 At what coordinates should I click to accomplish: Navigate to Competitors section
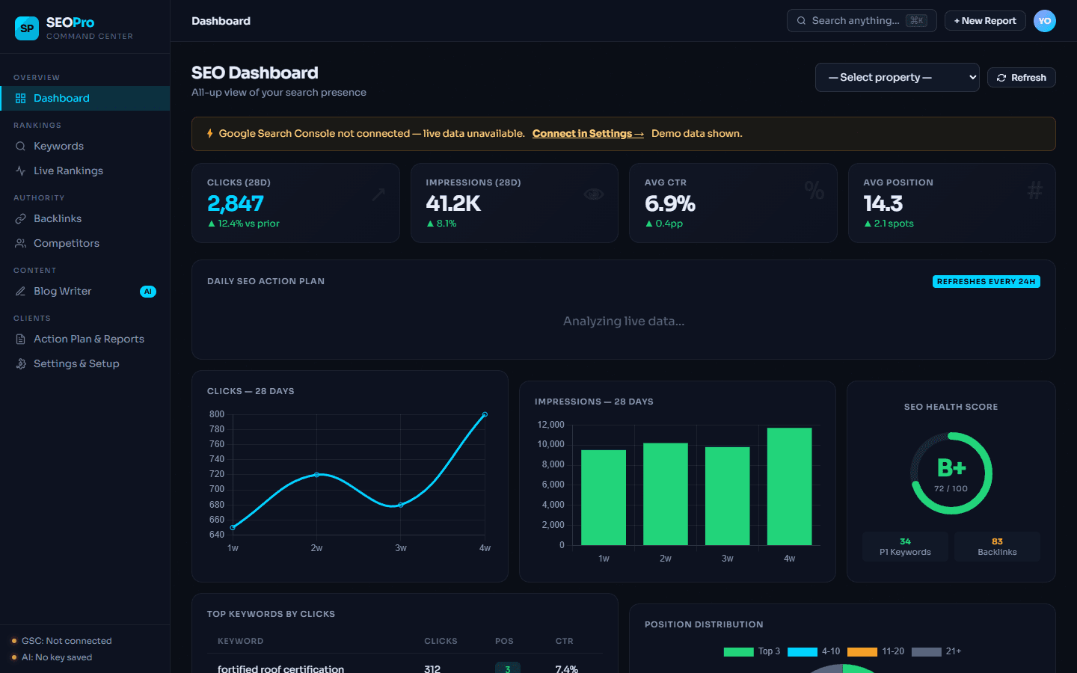85,244
